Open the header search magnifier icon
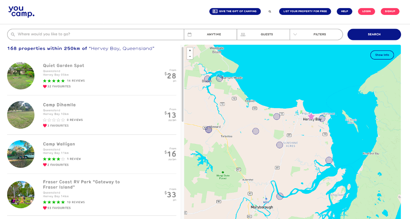 (270, 11)
